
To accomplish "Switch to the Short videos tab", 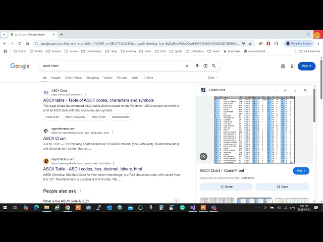I will 74,78.
